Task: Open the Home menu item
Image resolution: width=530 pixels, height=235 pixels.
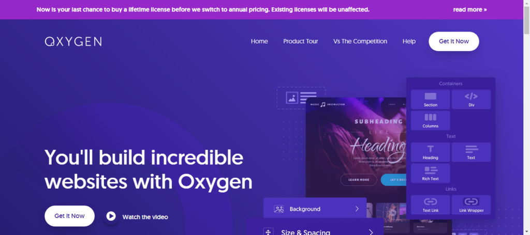Action: pos(259,41)
